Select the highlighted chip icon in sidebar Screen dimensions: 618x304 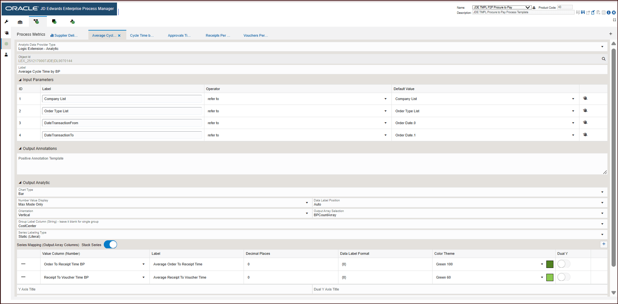6,44
